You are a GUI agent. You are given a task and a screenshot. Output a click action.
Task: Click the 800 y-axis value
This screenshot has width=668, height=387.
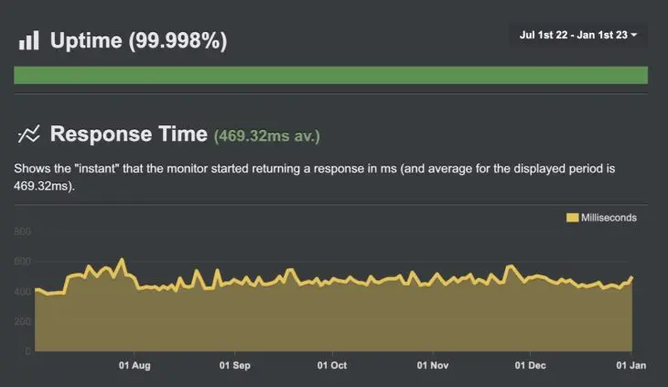pos(24,232)
